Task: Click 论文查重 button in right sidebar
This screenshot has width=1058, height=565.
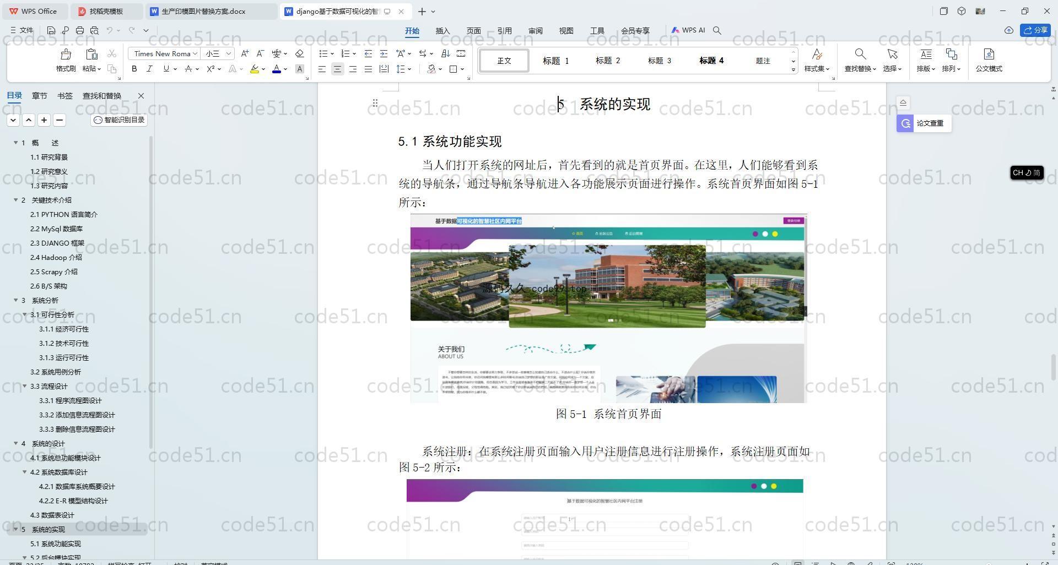Action: pos(924,123)
